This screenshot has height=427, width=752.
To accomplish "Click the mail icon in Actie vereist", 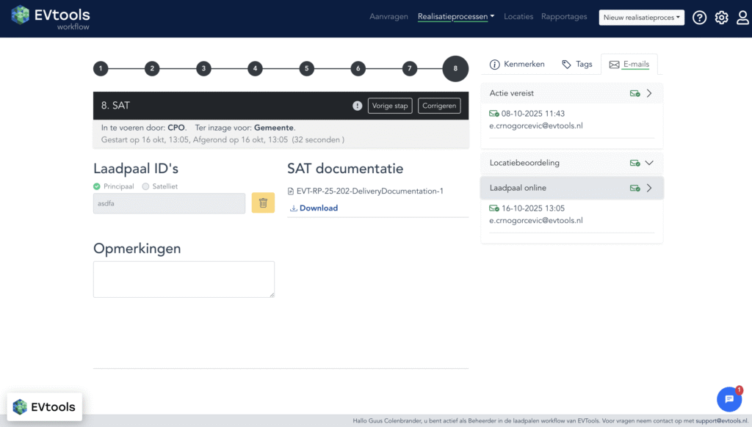I will pyautogui.click(x=634, y=93).
